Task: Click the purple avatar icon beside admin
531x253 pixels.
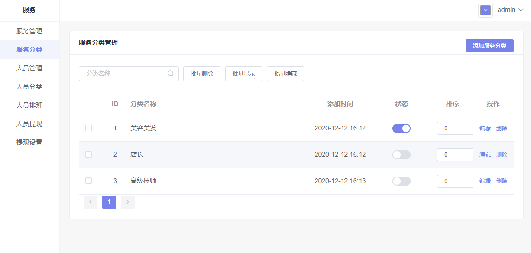Action: [486, 10]
